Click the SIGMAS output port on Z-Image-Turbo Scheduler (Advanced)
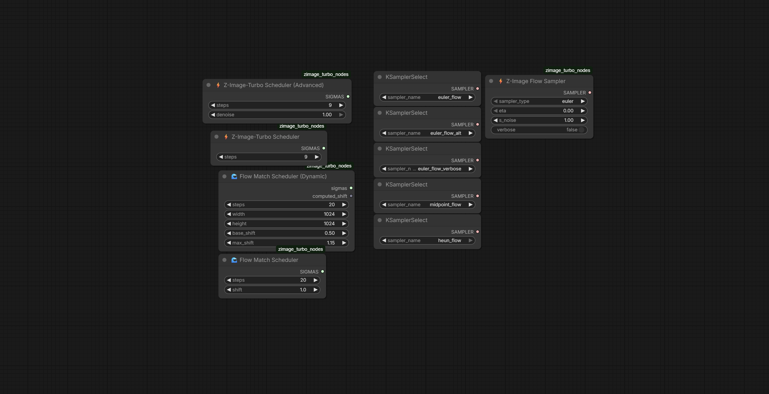 (x=348, y=97)
